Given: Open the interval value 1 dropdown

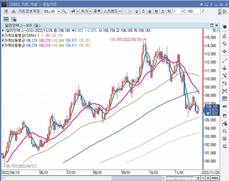Looking at the screenshot, I should coord(182,11).
